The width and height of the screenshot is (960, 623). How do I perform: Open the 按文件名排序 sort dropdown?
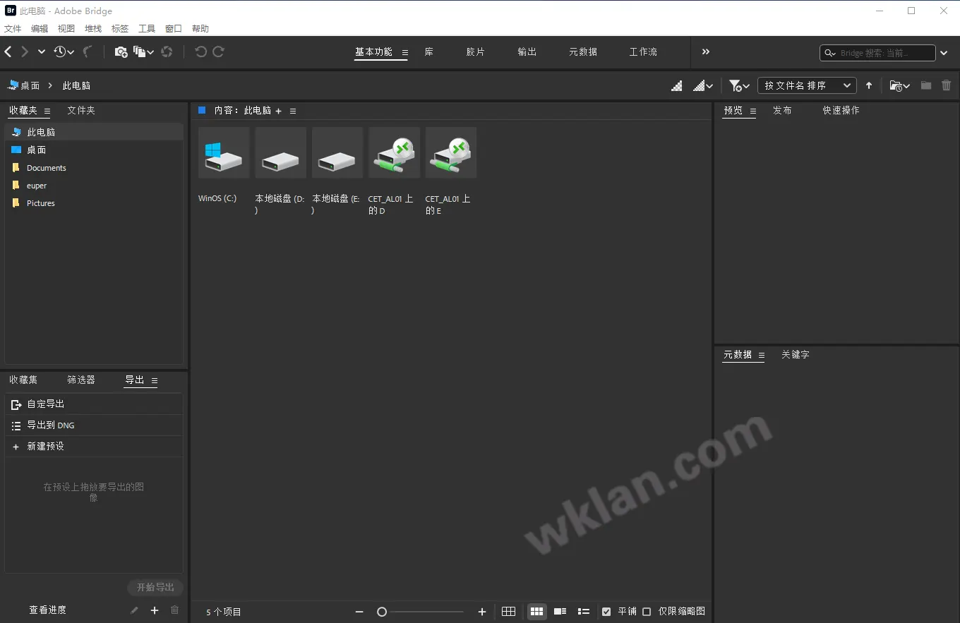click(807, 85)
